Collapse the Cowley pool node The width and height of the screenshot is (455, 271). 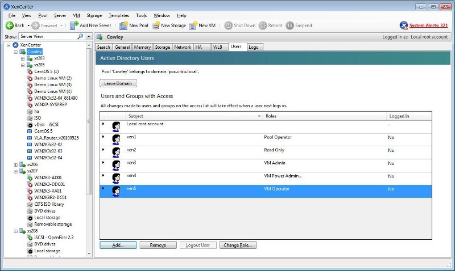16,52
